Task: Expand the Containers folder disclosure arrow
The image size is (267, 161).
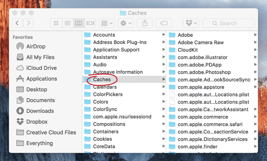Action: pyautogui.click(x=164, y=131)
